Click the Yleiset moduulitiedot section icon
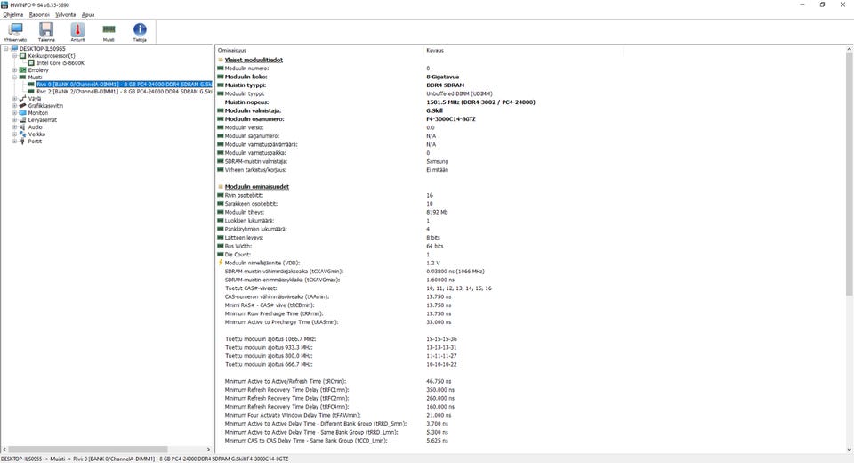Screen dimensions: 854x463 click(221, 60)
